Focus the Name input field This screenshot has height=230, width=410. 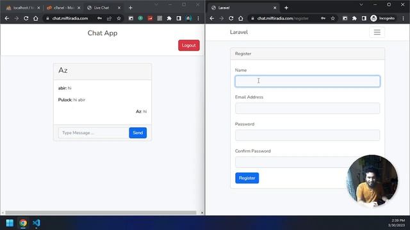pos(307,81)
